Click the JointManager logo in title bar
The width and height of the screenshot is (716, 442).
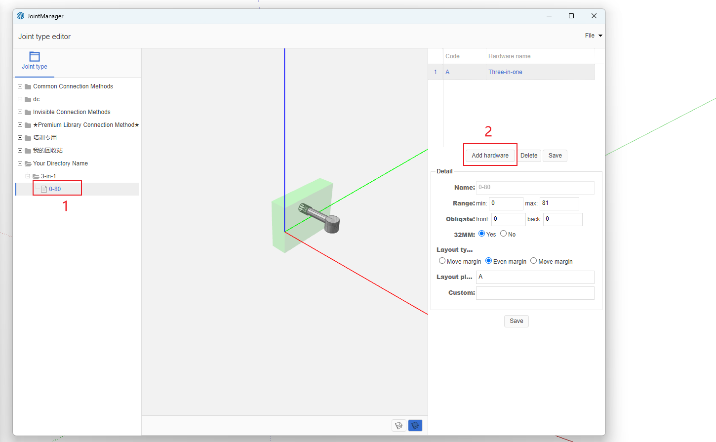21,16
